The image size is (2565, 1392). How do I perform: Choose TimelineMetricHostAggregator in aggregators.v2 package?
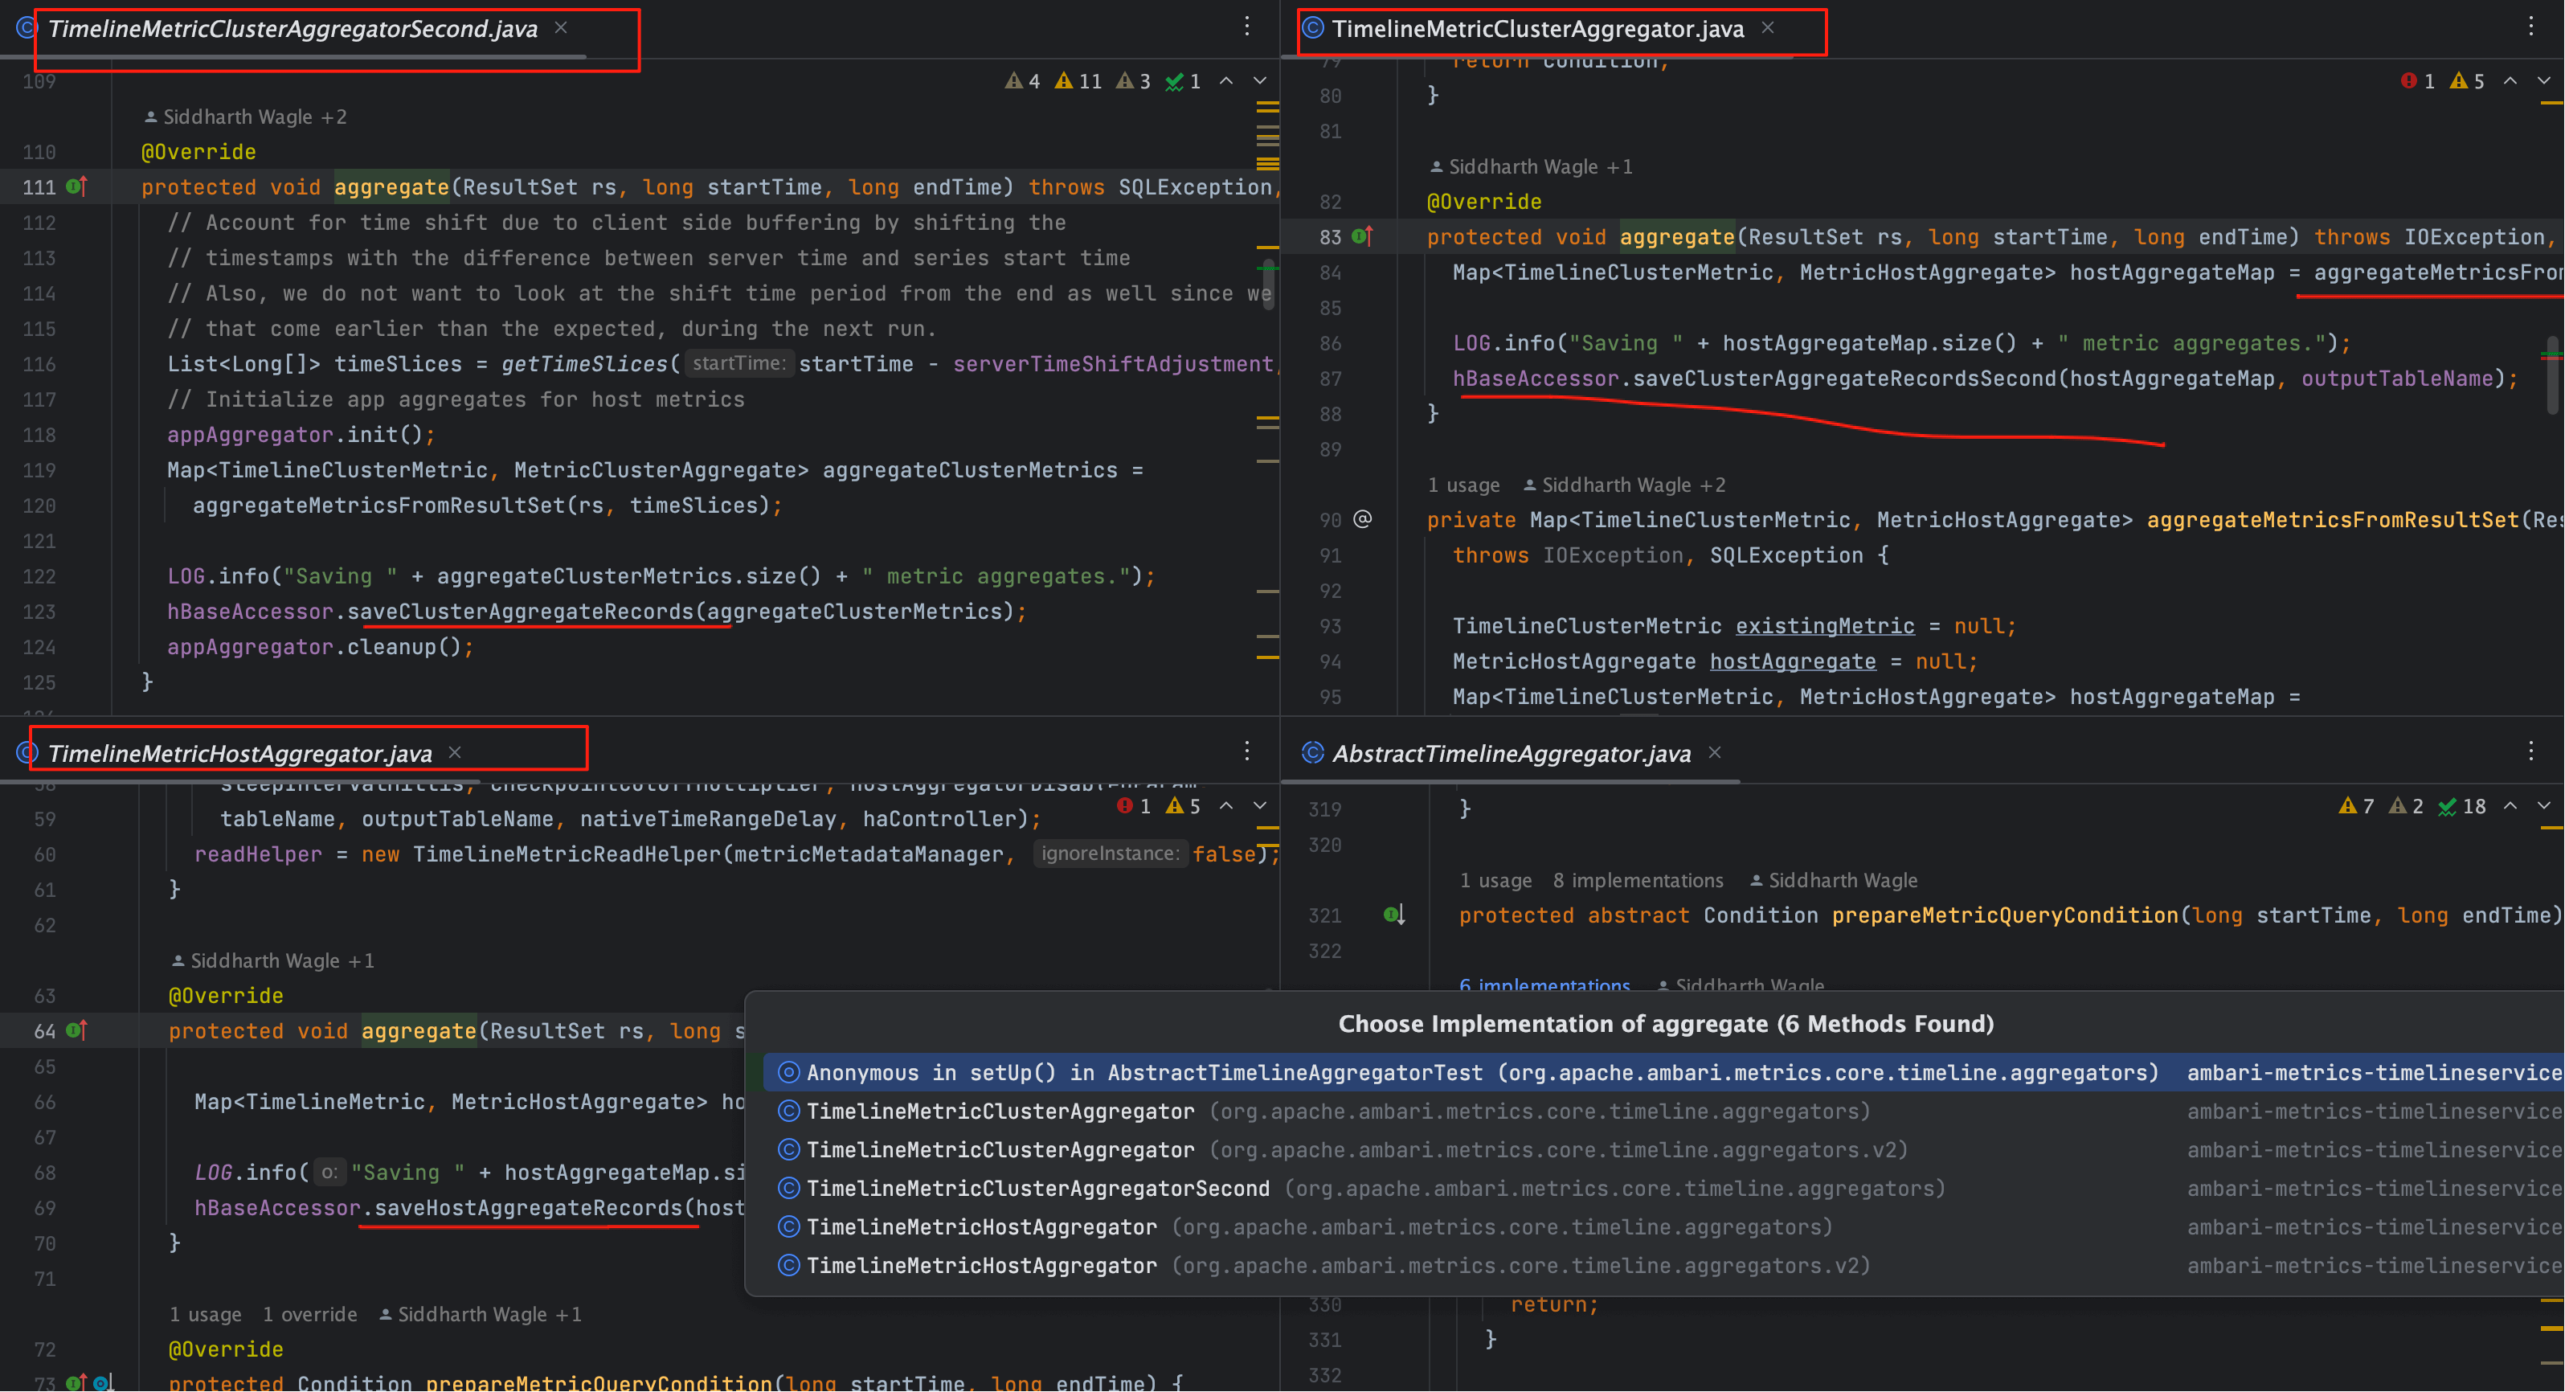(1663, 1266)
